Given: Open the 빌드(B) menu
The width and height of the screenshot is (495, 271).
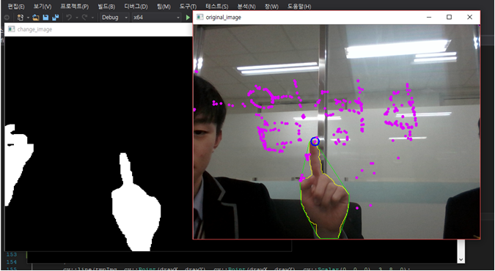Looking at the screenshot, I should coord(106,7).
